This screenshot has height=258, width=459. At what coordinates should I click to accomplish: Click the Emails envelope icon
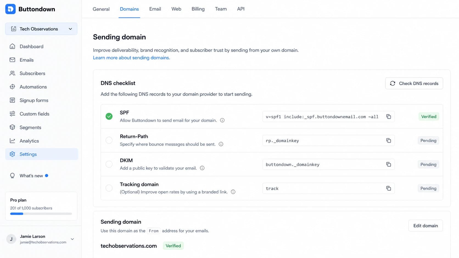click(x=12, y=60)
